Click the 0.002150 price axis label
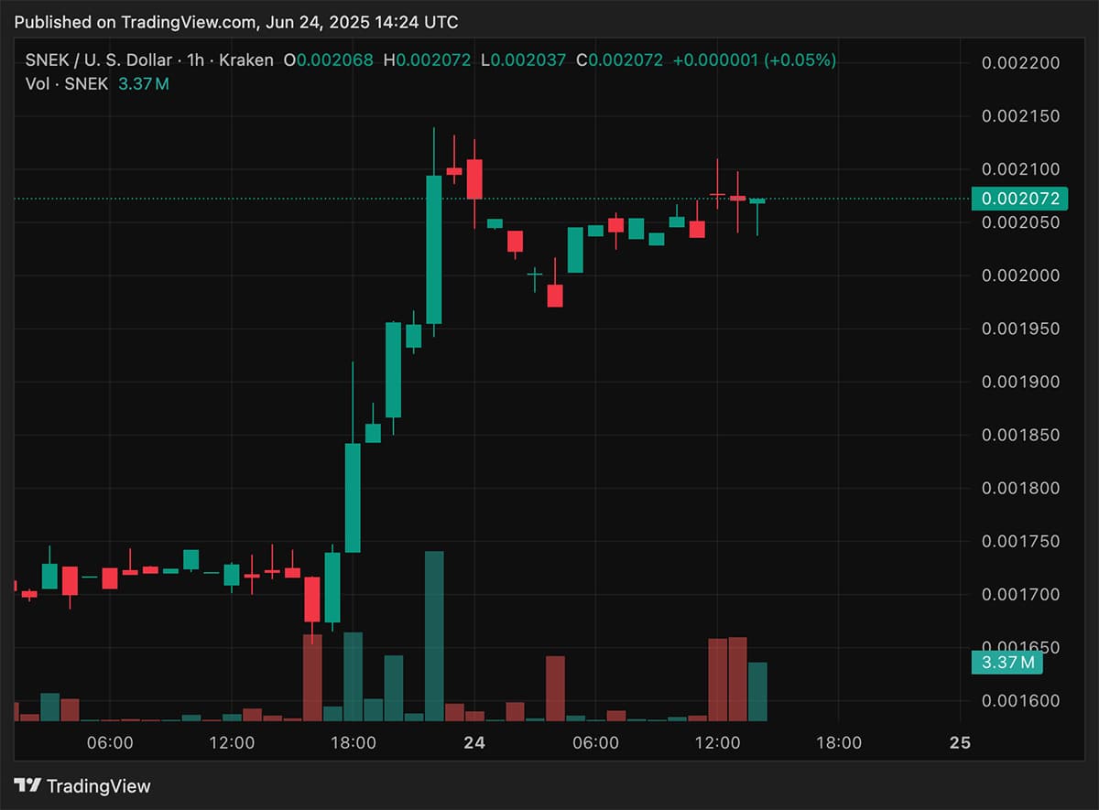Viewport: 1099px width, 810px height. pyautogui.click(x=1020, y=116)
